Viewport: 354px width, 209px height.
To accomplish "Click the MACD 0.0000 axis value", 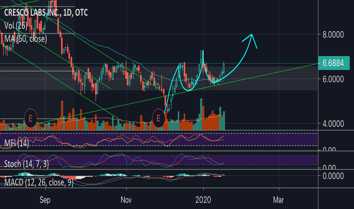I will [333, 176].
